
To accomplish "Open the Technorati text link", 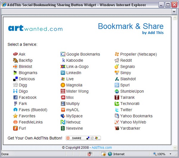I will pos(130,103).
